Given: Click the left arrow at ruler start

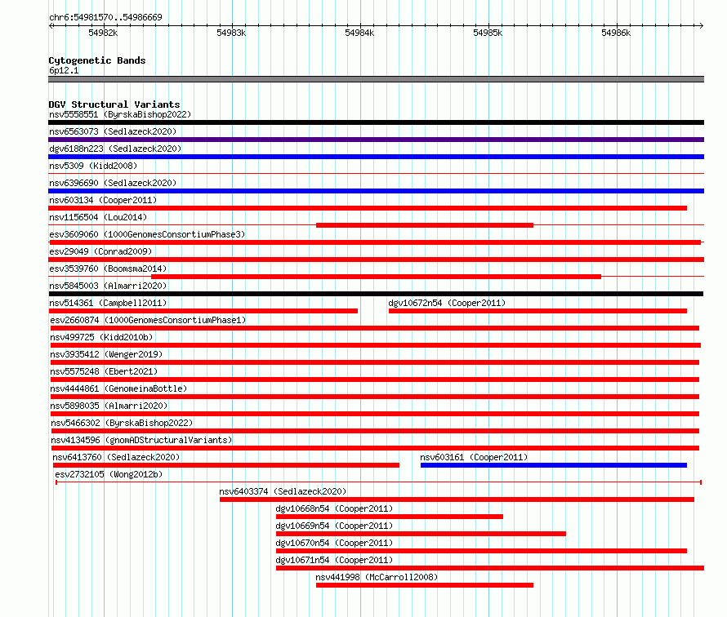Looking at the screenshot, I should tap(51, 25).
